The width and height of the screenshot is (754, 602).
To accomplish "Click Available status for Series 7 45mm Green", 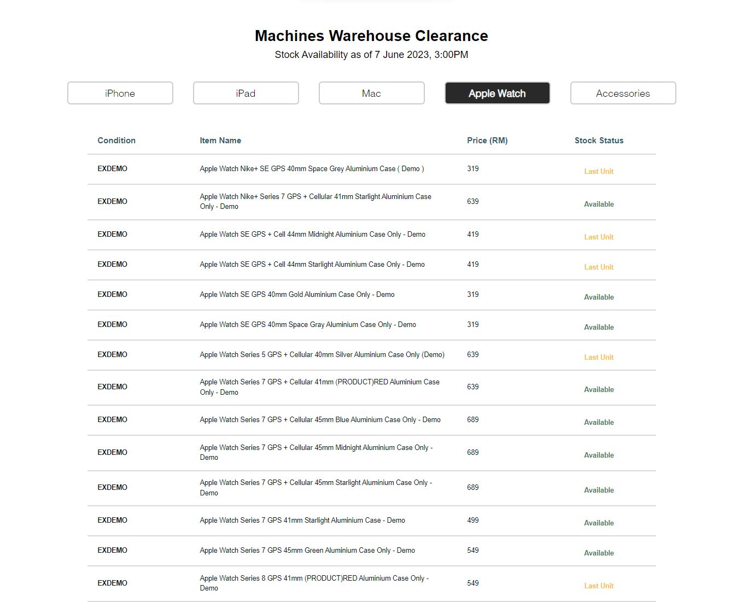I will (599, 553).
